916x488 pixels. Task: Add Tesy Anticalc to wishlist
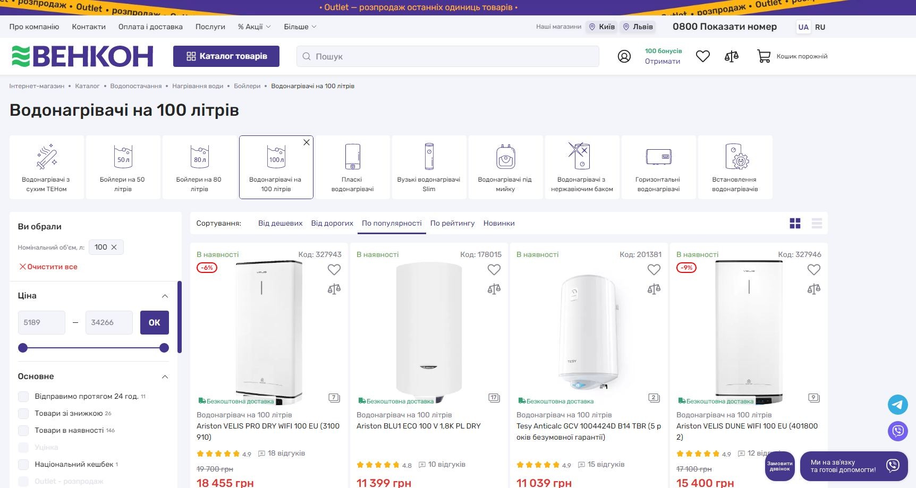click(654, 270)
